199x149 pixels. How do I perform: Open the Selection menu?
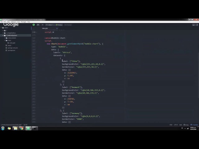[x=13, y=22]
